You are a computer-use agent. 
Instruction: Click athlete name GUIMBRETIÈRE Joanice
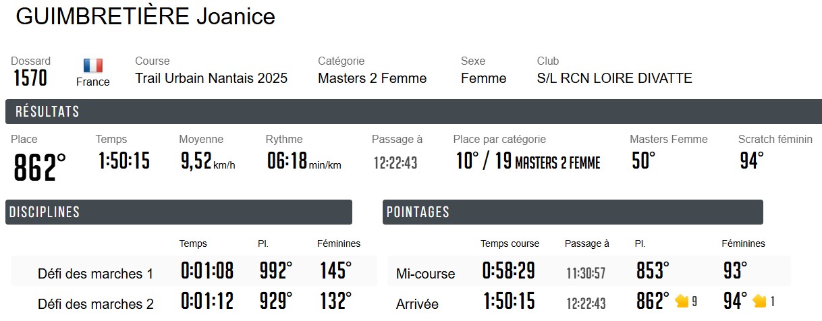point(145,17)
